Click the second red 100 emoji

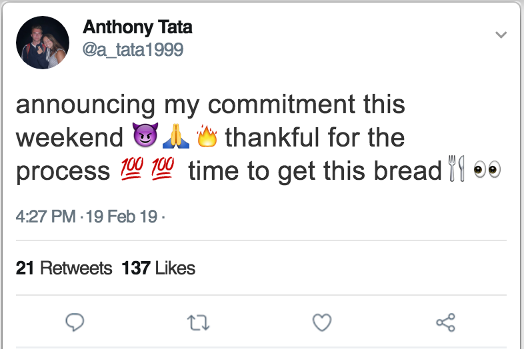point(163,168)
